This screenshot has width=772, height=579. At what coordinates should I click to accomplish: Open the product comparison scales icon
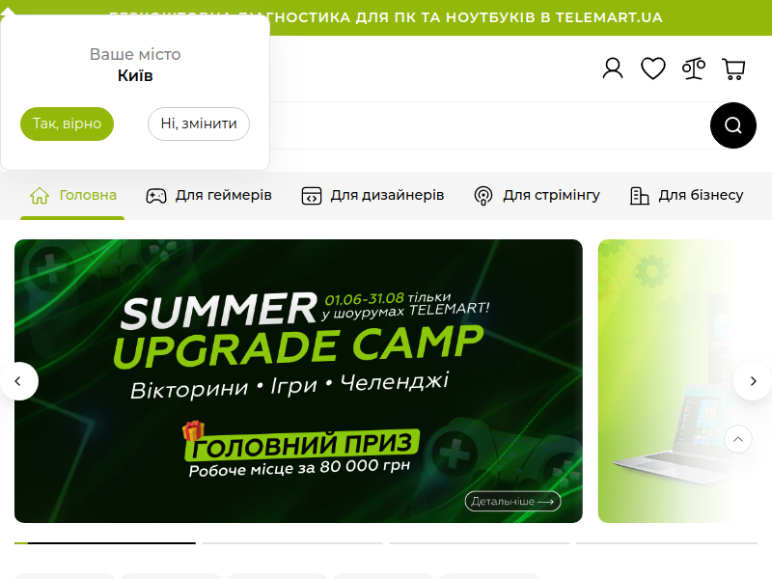point(693,68)
